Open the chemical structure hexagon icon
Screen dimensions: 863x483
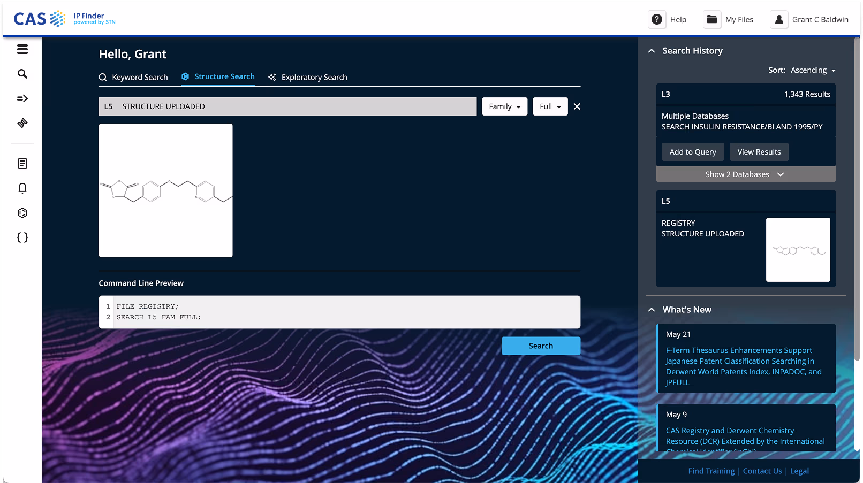(x=22, y=212)
